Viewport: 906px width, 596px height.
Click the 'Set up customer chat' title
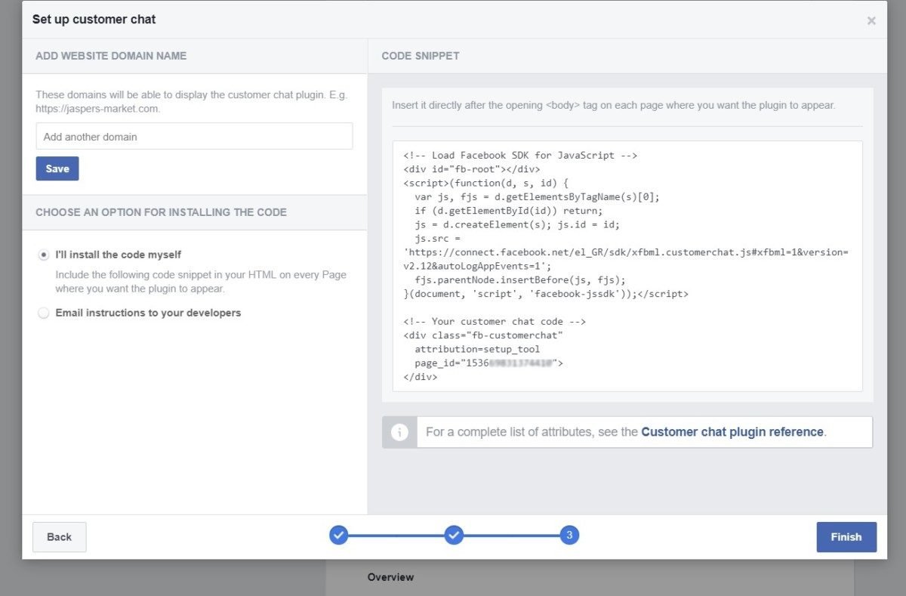94,20
